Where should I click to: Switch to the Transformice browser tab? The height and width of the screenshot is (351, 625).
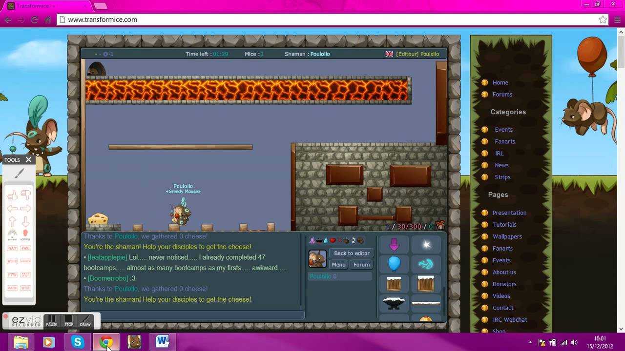tap(46, 5)
